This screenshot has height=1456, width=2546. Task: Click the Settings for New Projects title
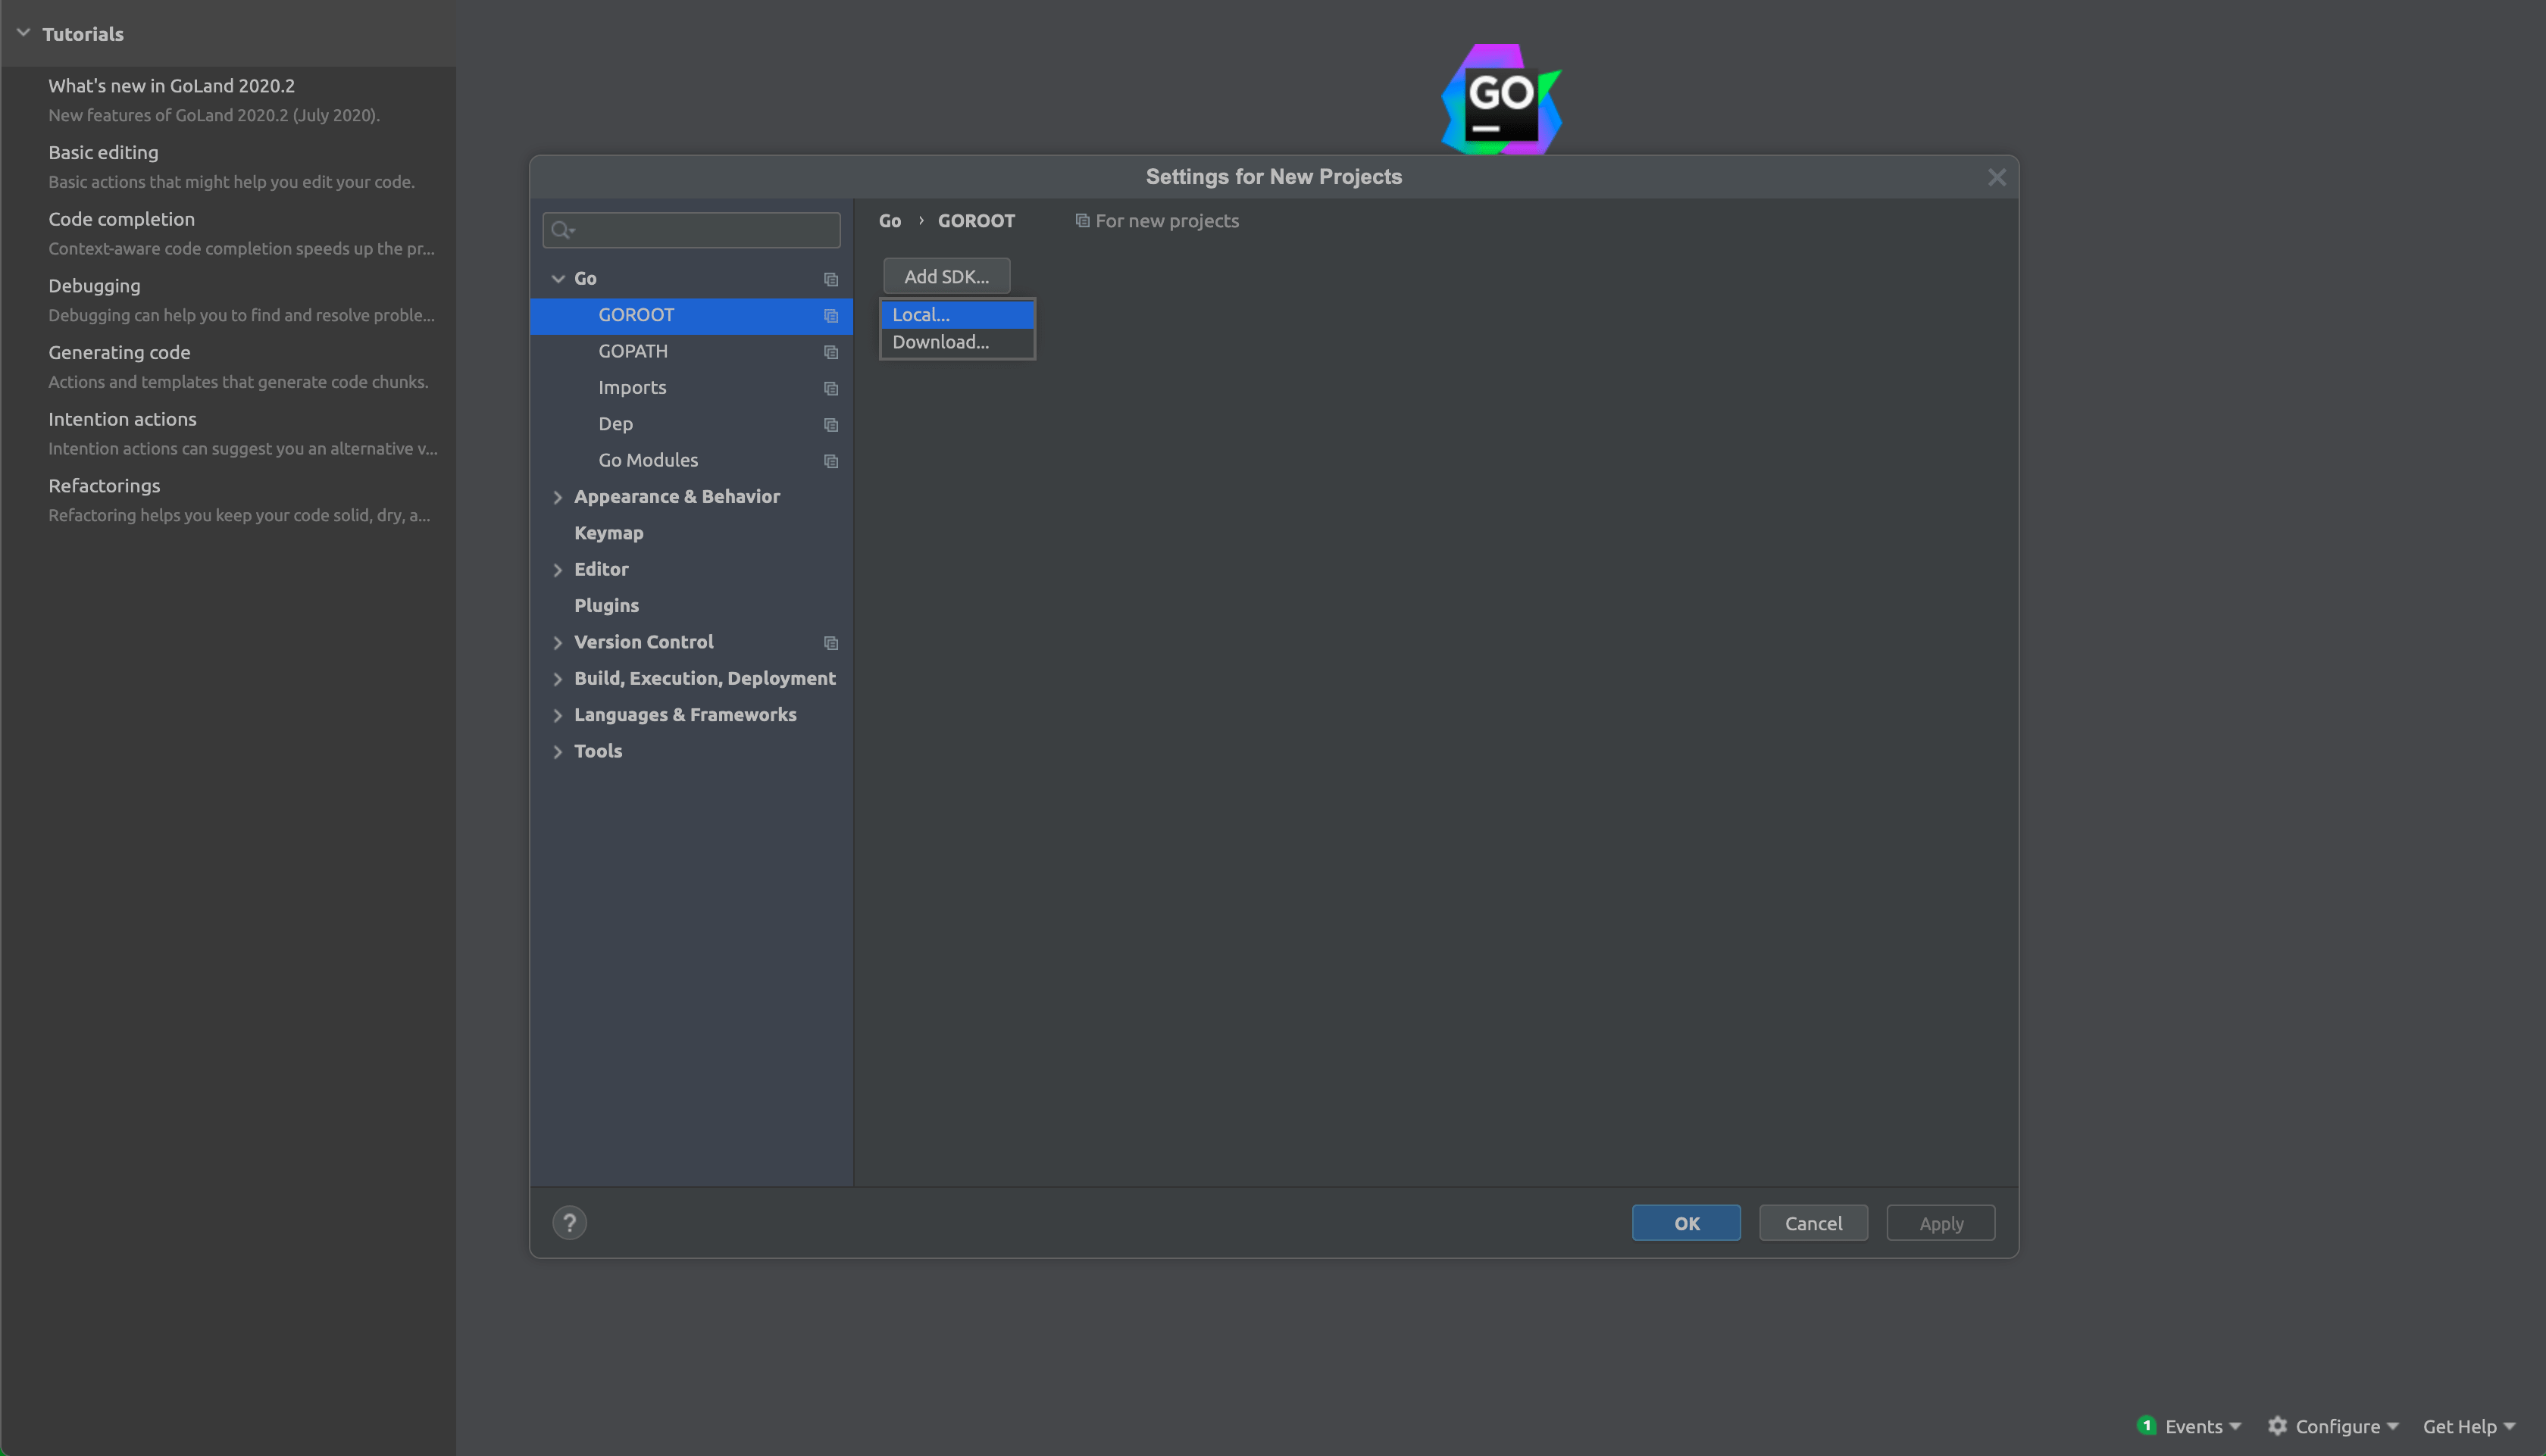click(1273, 177)
